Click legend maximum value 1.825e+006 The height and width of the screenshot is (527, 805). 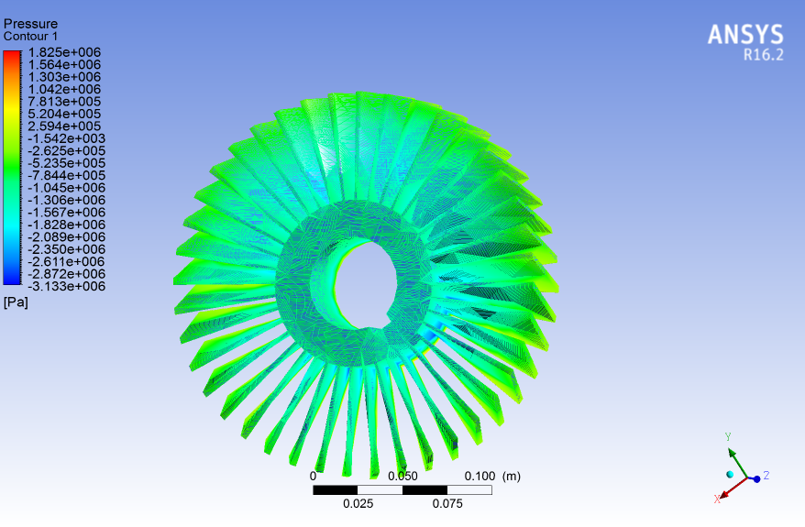[64, 52]
